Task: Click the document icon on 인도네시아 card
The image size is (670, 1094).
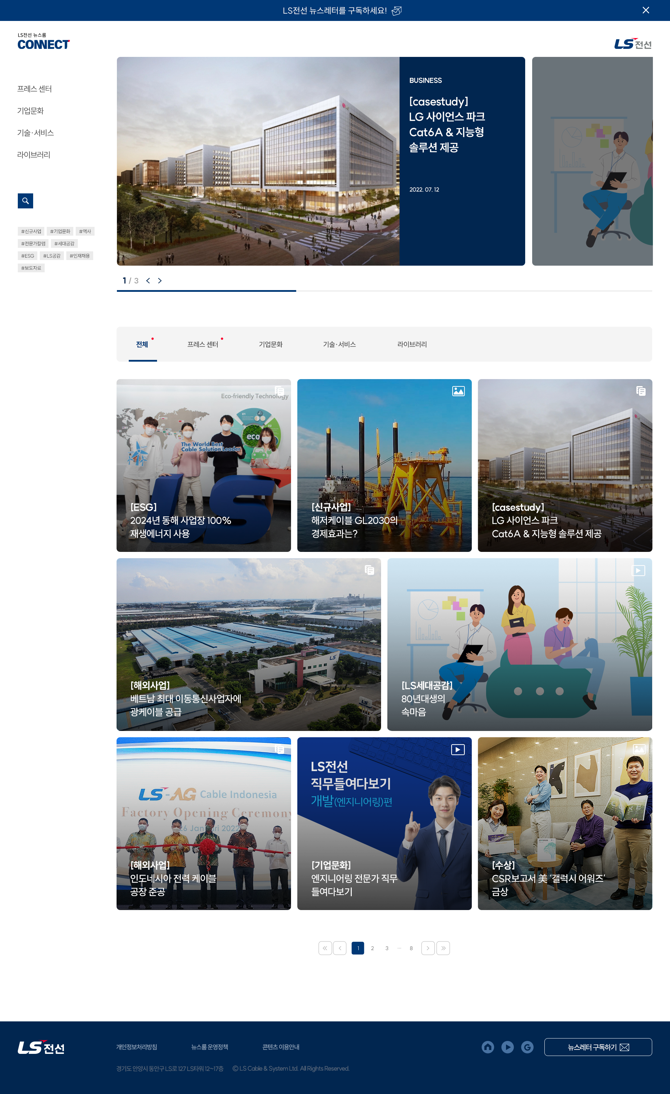Action: tap(279, 749)
